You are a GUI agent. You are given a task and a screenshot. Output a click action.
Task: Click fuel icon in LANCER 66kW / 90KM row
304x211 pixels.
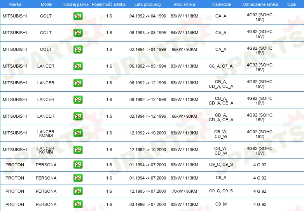click(x=78, y=116)
